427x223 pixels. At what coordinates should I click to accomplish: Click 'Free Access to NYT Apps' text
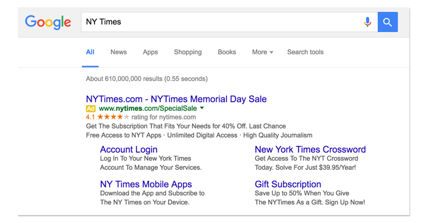(x=123, y=135)
